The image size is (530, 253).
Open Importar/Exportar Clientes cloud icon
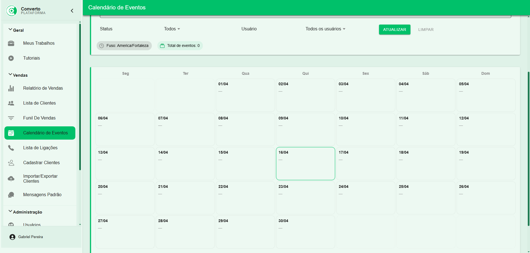(11, 179)
